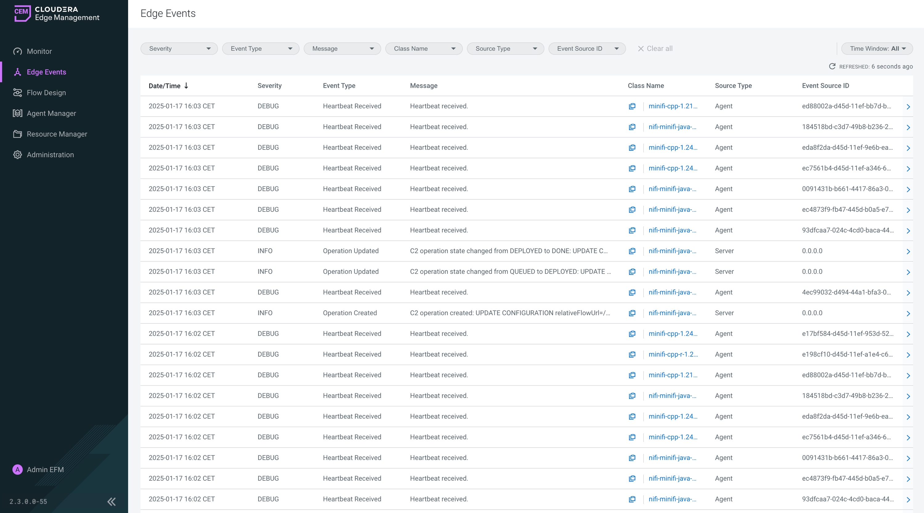Click the X icon for Clear all
The image size is (924, 513).
pyautogui.click(x=641, y=49)
